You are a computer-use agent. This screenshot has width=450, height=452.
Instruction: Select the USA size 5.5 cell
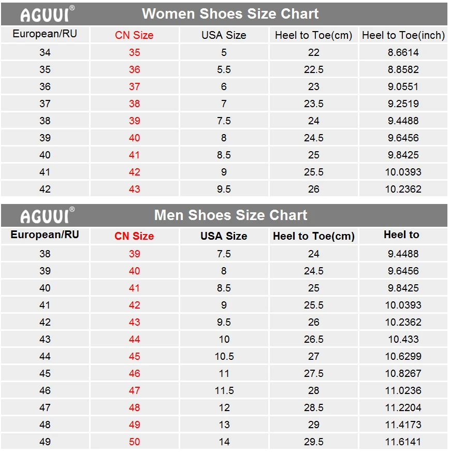coord(224,69)
